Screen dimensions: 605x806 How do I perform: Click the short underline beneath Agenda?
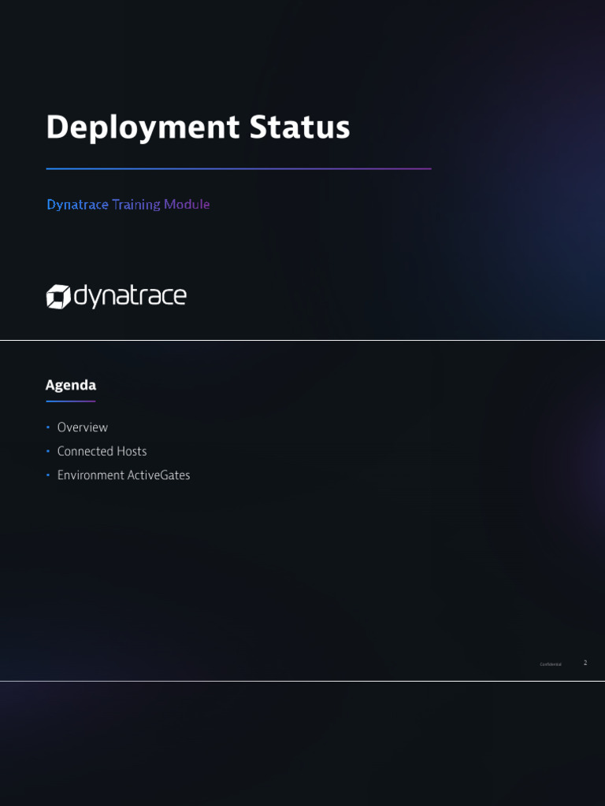pos(71,401)
